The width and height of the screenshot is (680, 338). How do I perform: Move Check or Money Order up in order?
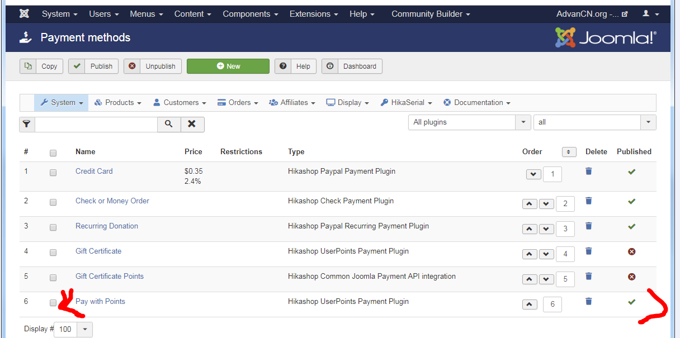click(x=529, y=204)
